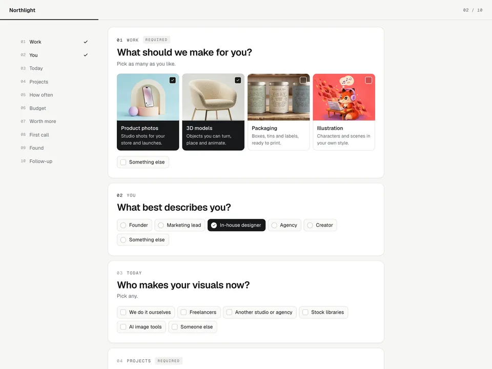Select Something else under What best describes you
The image size is (492, 369).
pos(143,240)
